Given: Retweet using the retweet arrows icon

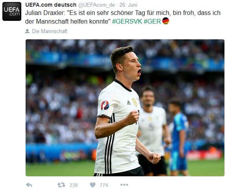Looking at the screenshot, I should tap(61, 185).
